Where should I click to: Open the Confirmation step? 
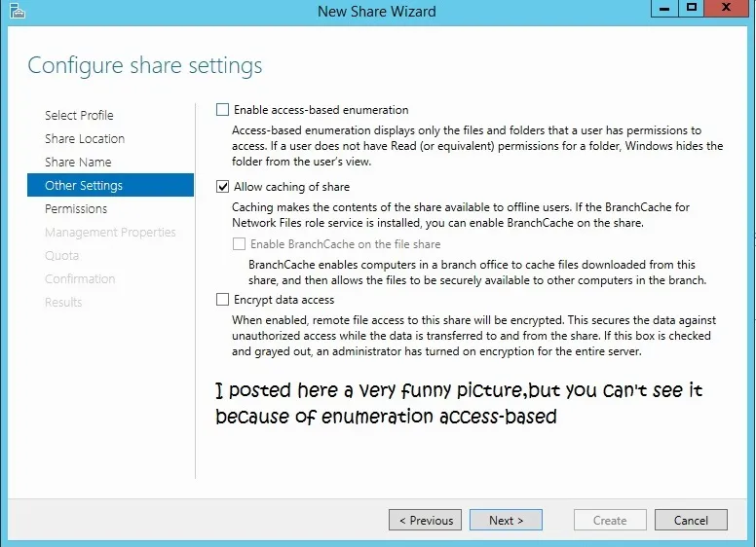tap(80, 278)
